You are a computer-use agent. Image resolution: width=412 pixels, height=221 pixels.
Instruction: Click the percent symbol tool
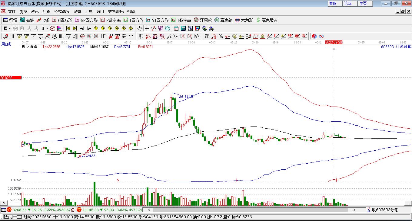pos(221,36)
